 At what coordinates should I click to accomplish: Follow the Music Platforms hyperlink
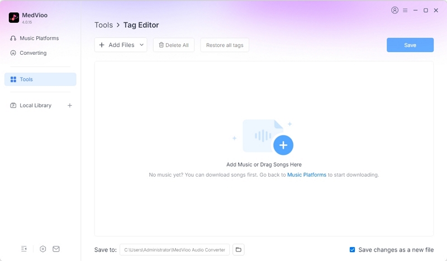[307, 175]
